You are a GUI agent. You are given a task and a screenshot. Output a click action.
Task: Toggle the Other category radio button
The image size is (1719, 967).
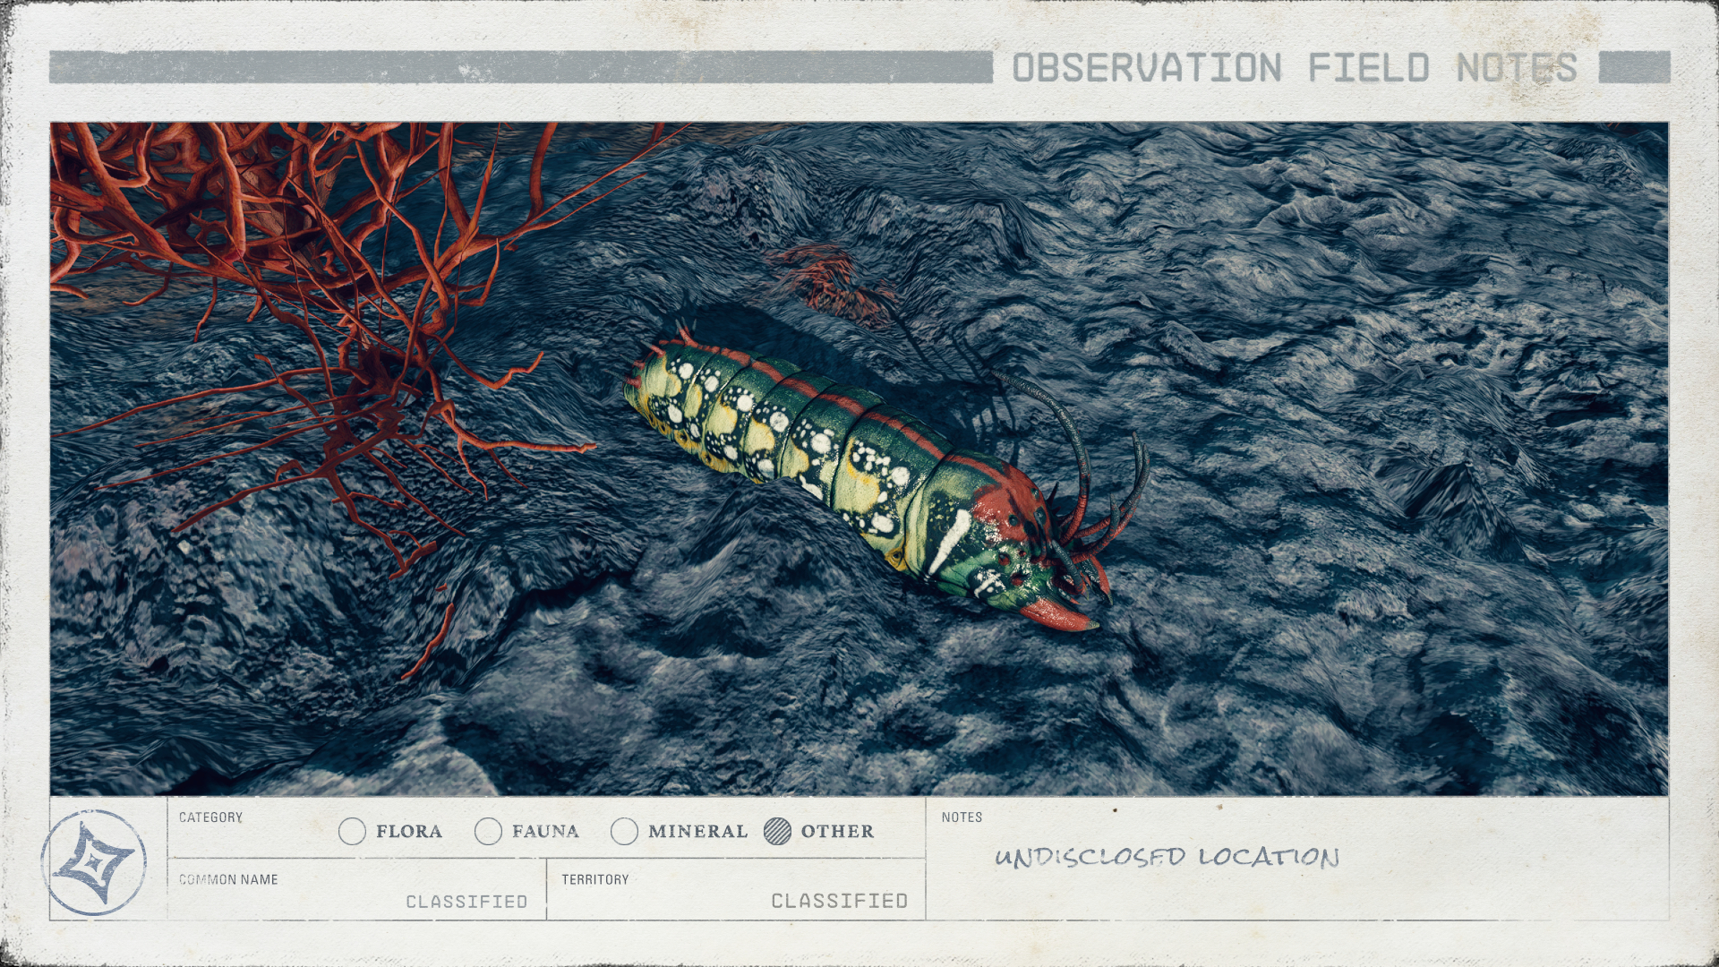778,832
